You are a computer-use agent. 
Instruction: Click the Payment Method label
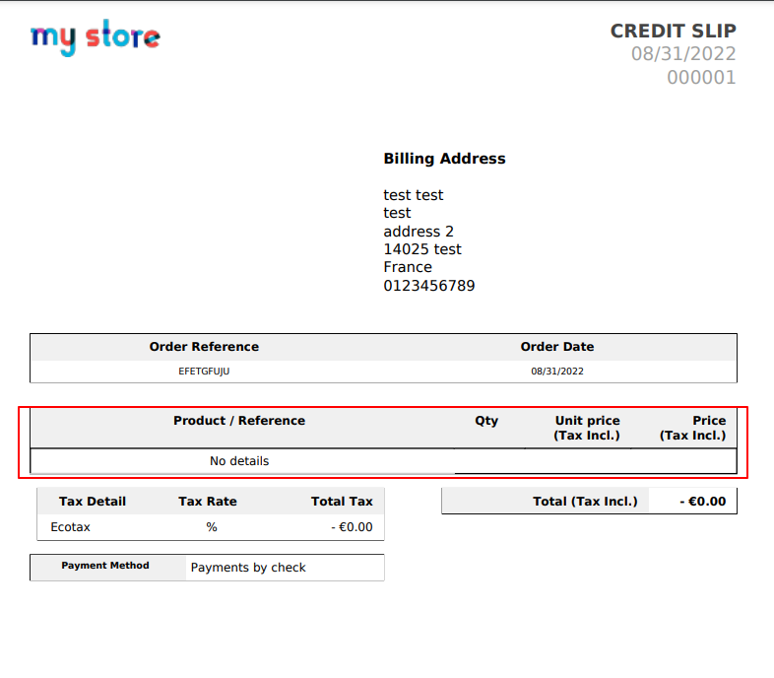pyautogui.click(x=105, y=566)
